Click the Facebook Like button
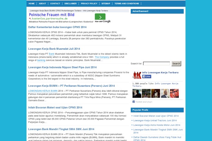Viewport: 212px width, 141px height. tap(147, 76)
